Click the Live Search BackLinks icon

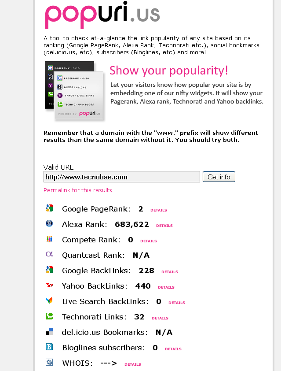pyautogui.click(x=49, y=301)
